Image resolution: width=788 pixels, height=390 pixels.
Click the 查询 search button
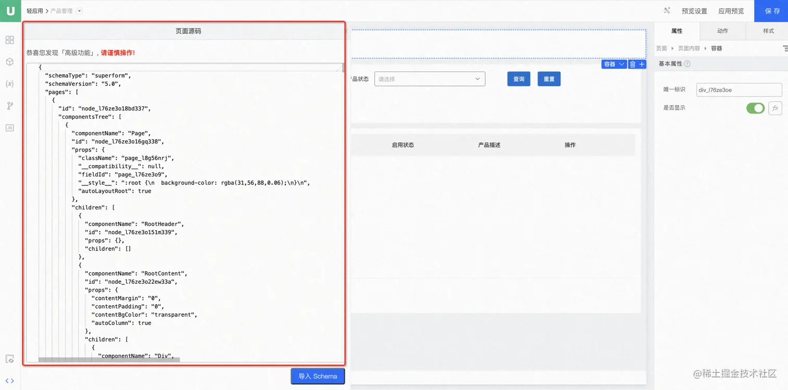(x=519, y=79)
